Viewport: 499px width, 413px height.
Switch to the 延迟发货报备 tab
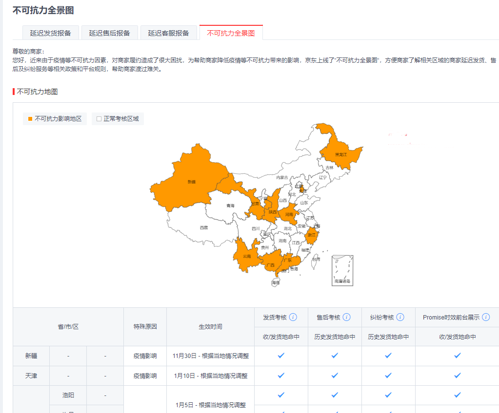[x=50, y=33]
